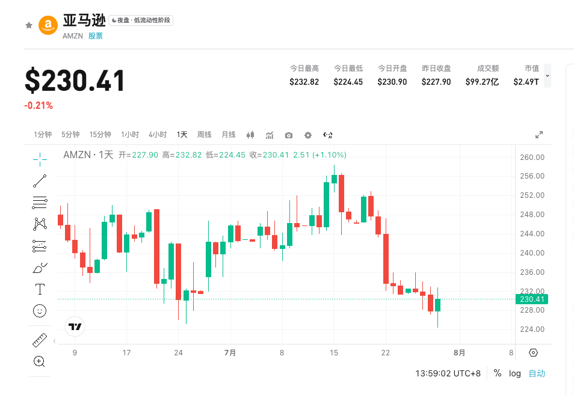Open the 股票 link under the stock name

[96, 36]
